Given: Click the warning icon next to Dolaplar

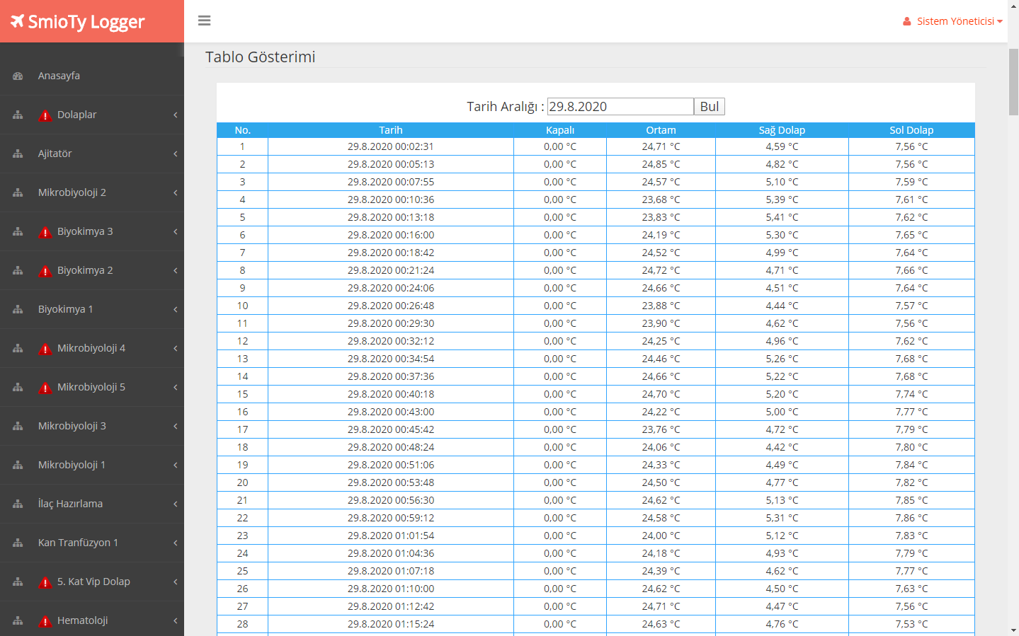Looking at the screenshot, I should coord(45,115).
